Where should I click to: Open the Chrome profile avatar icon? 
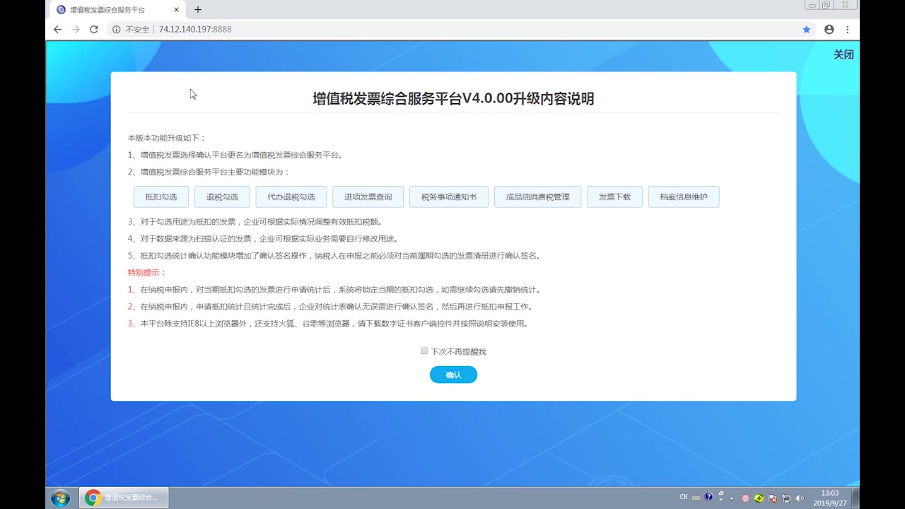click(x=829, y=29)
